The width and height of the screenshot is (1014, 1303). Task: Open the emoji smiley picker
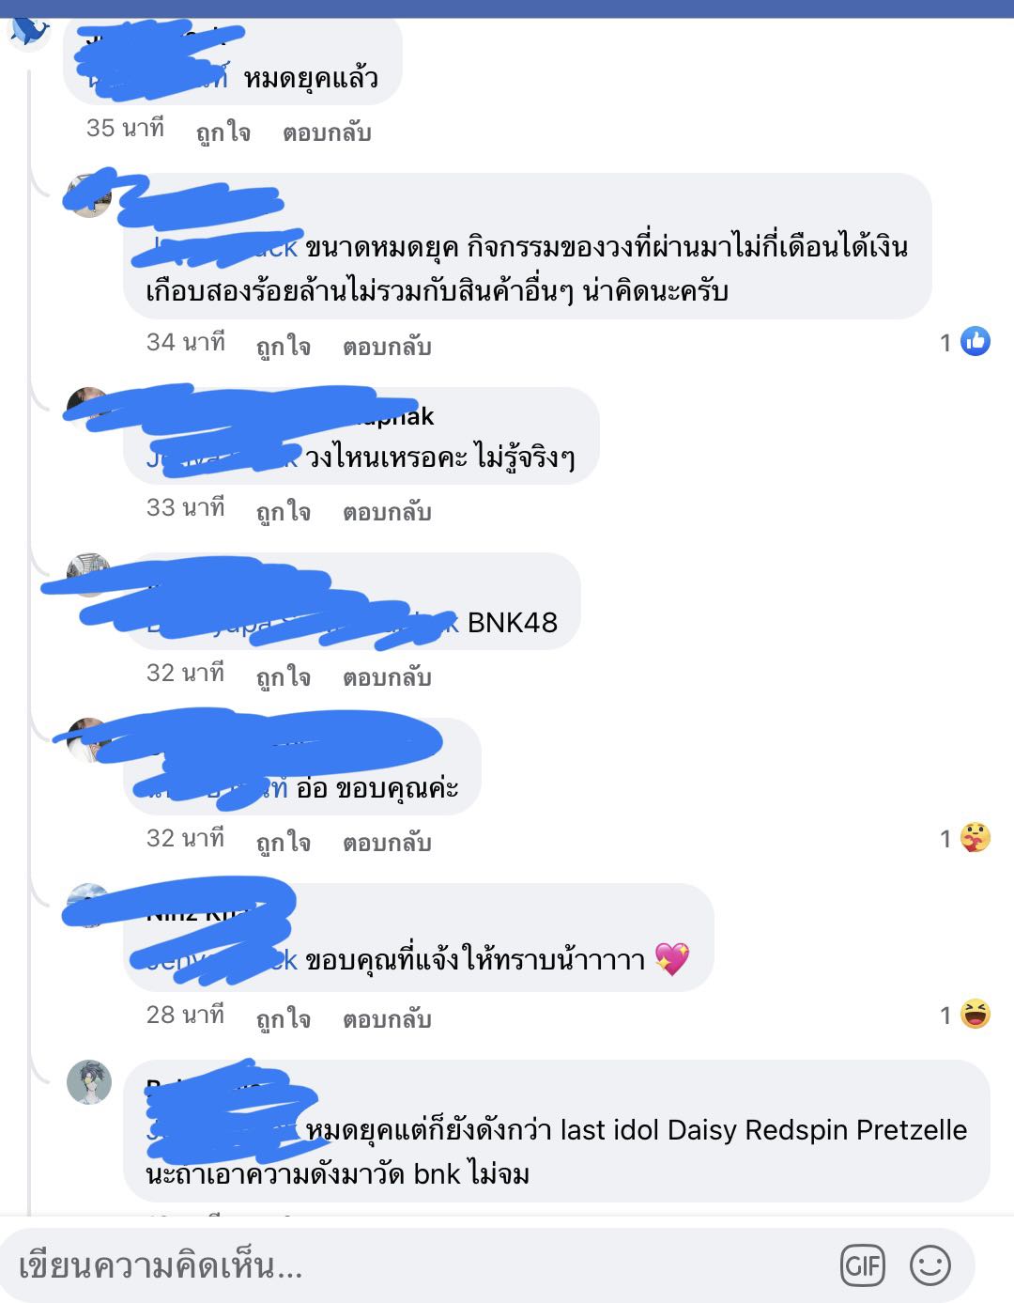pyautogui.click(x=930, y=1265)
